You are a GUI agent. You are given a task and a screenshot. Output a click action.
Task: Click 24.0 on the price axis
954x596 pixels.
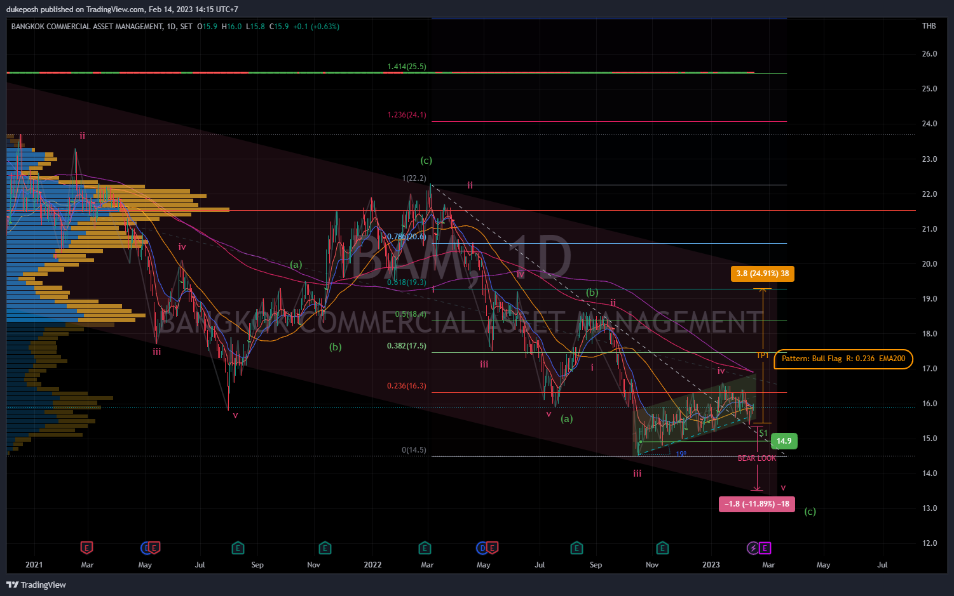pos(929,124)
